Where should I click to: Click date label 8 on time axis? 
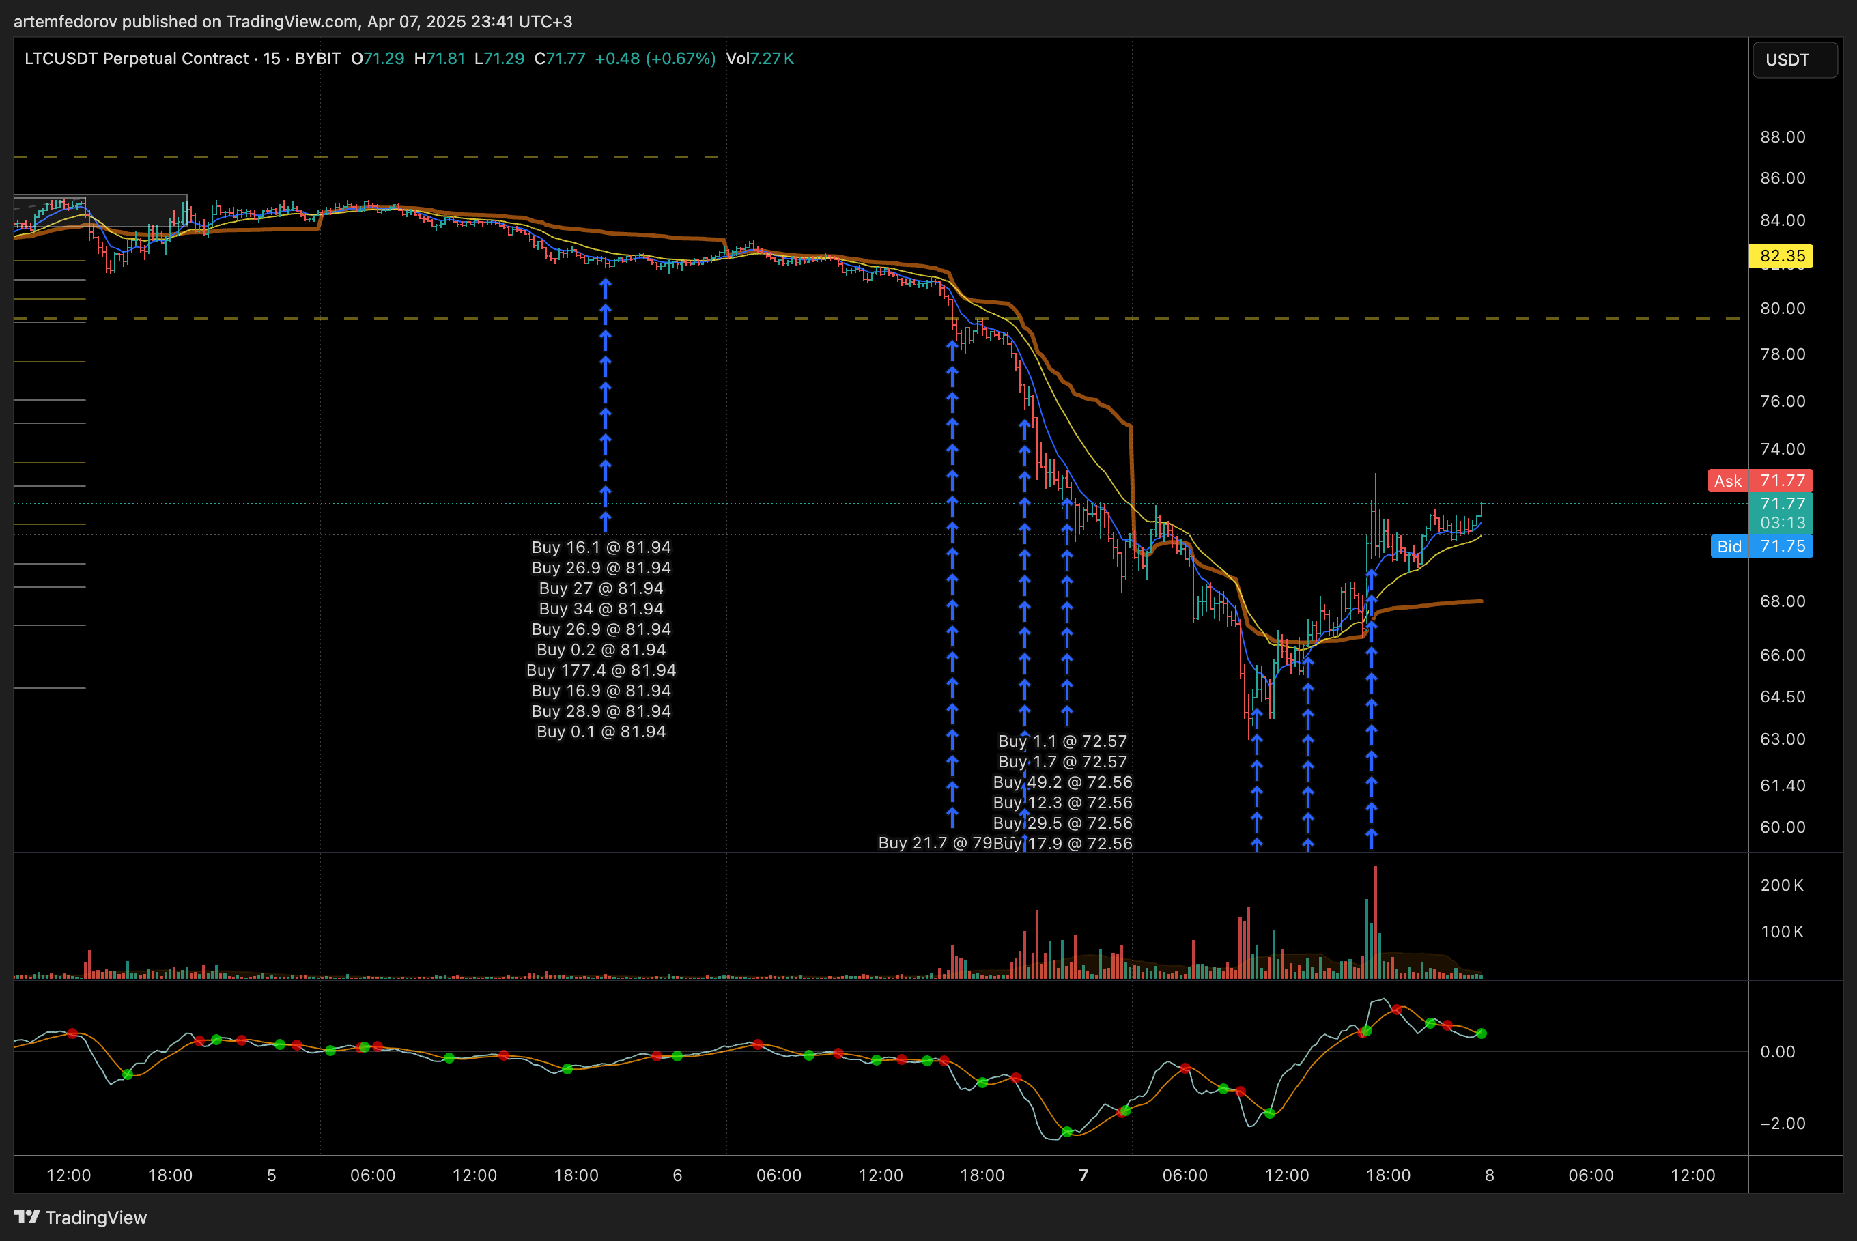1490,1175
